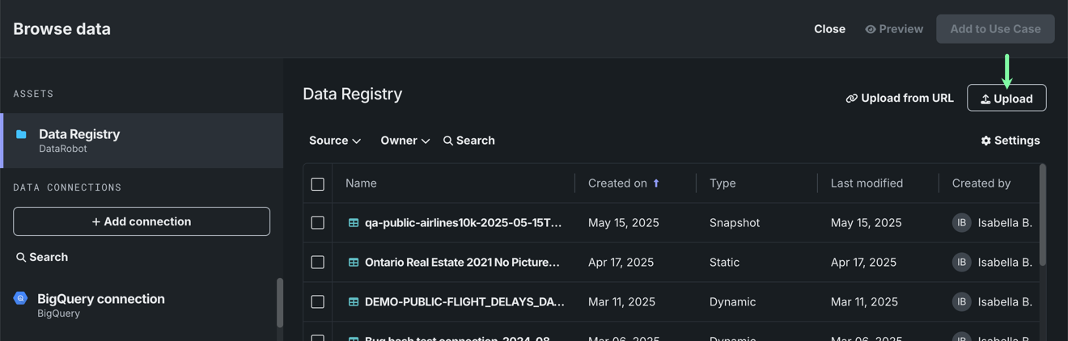Click Search in the data connections sidebar
Viewport: 1068px width, 341px height.
(x=42, y=257)
